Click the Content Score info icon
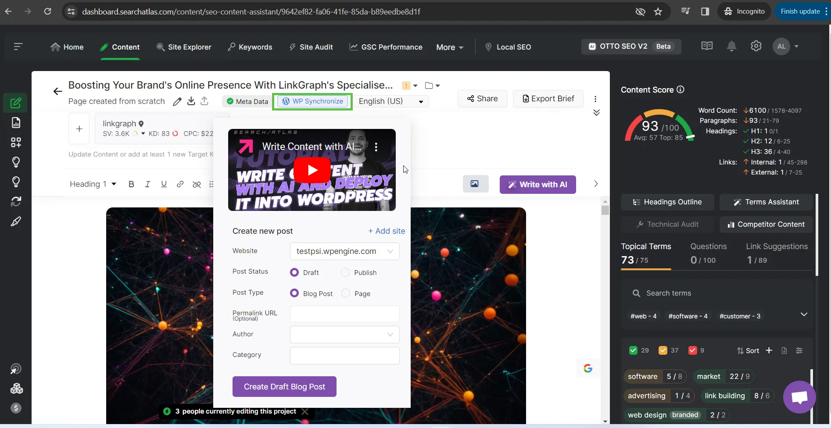 [x=681, y=89]
